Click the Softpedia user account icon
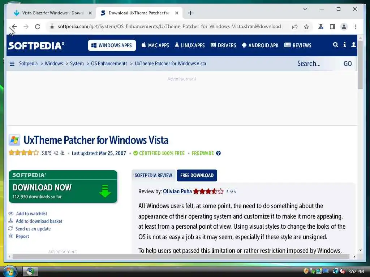370x277 pixels. click(x=353, y=45)
